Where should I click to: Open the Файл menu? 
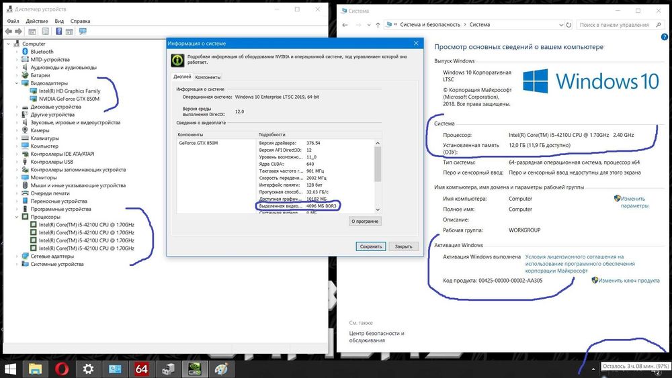(x=13, y=21)
